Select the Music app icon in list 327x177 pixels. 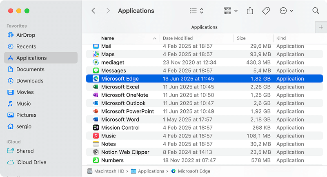pos(96,136)
